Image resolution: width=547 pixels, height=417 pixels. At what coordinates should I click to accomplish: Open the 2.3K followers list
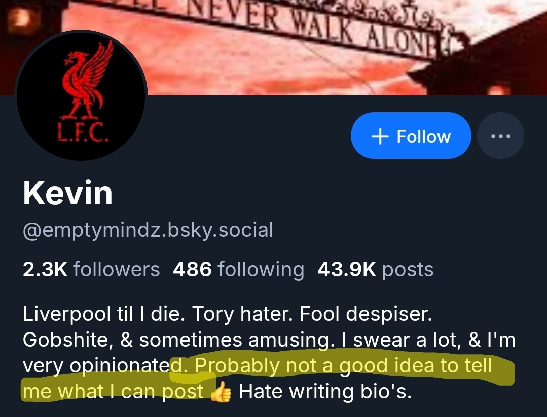[x=91, y=270]
